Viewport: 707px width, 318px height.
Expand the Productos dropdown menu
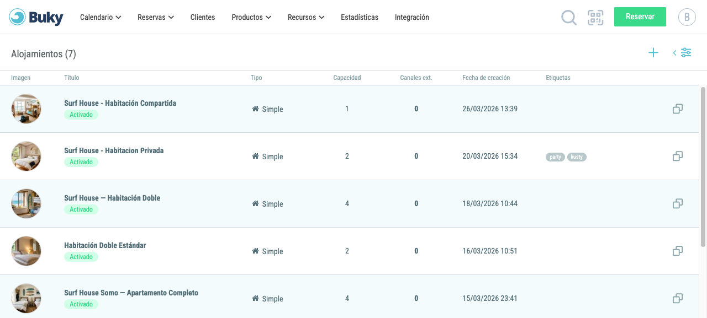click(x=251, y=17)
